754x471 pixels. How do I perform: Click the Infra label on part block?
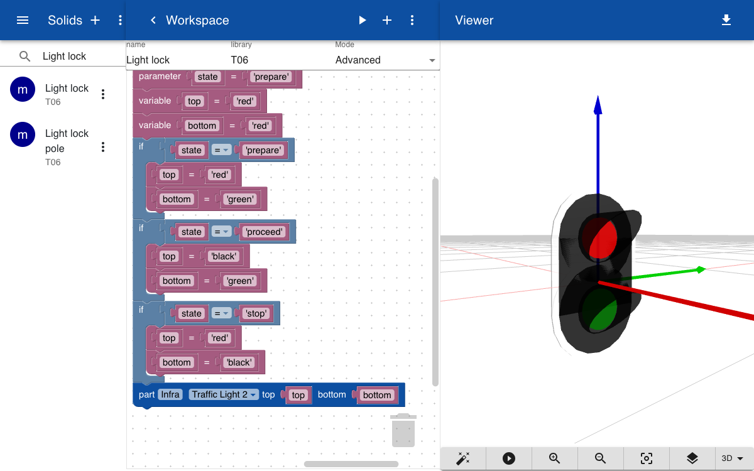[x=170, y=394]
